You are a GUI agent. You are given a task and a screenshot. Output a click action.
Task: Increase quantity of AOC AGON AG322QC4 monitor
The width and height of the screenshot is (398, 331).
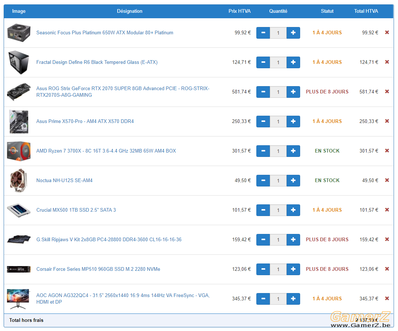293,299
